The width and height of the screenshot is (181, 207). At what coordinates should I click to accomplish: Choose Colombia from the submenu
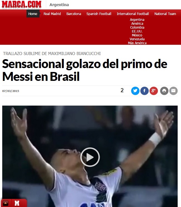[137, 27]
